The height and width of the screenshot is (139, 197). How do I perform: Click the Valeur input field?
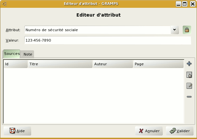[108, 40]
